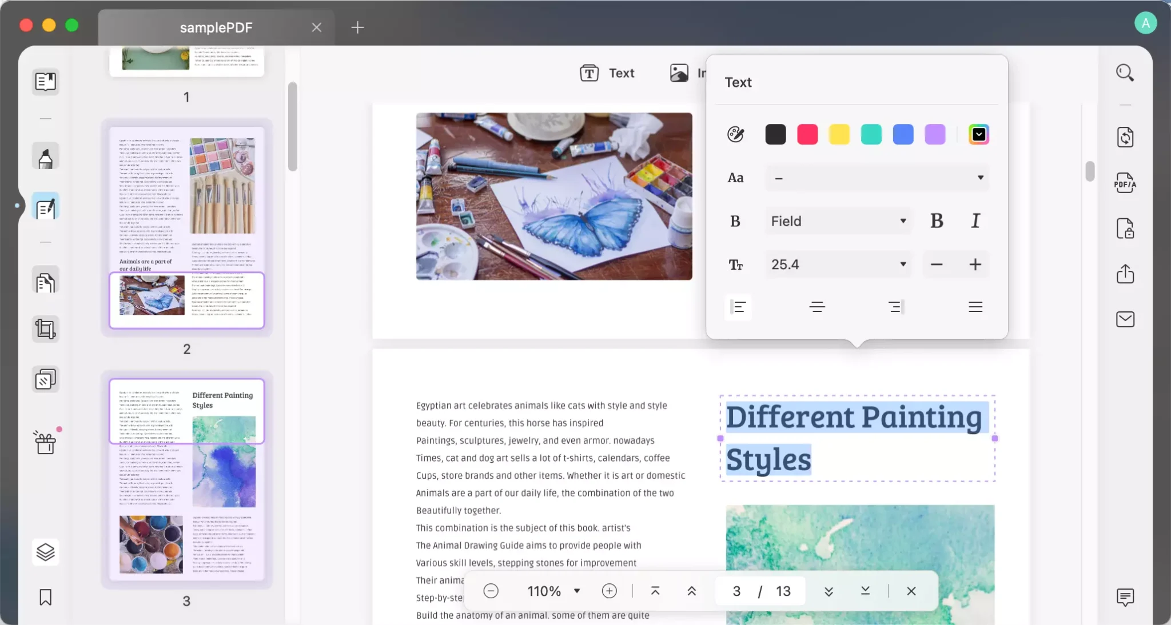Toggle Italic text formatting
The width and height of the screenshot is (1171, 625).
coord(975,221)
